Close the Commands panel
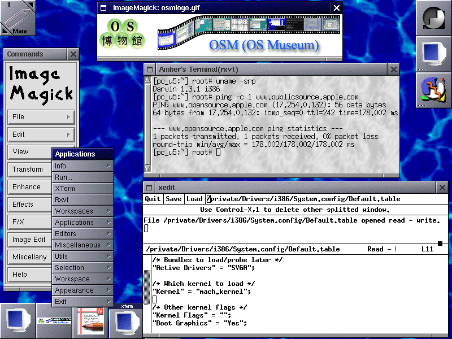Viewport: 452px width, 339px height. pyautogui.click(x=73, y=54)
